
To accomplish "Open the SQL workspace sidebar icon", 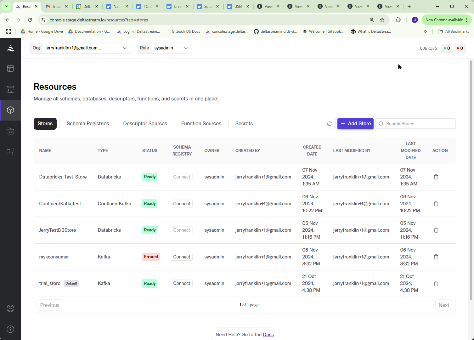I will click(10, 89).
